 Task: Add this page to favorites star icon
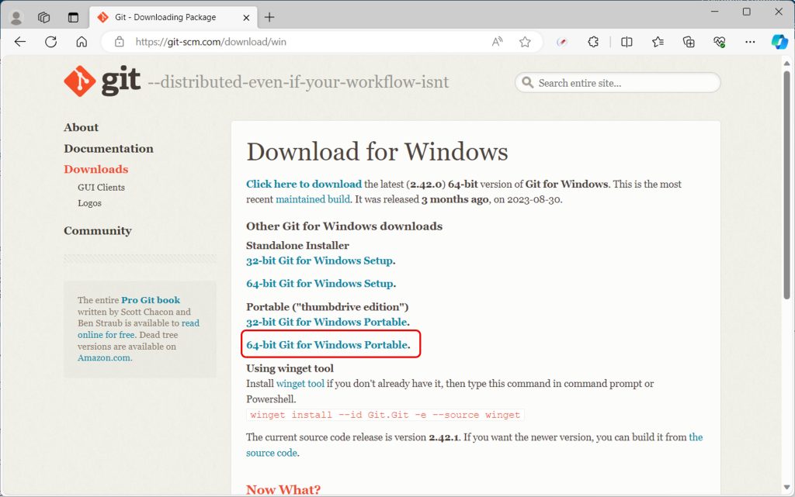coord(525,42)
